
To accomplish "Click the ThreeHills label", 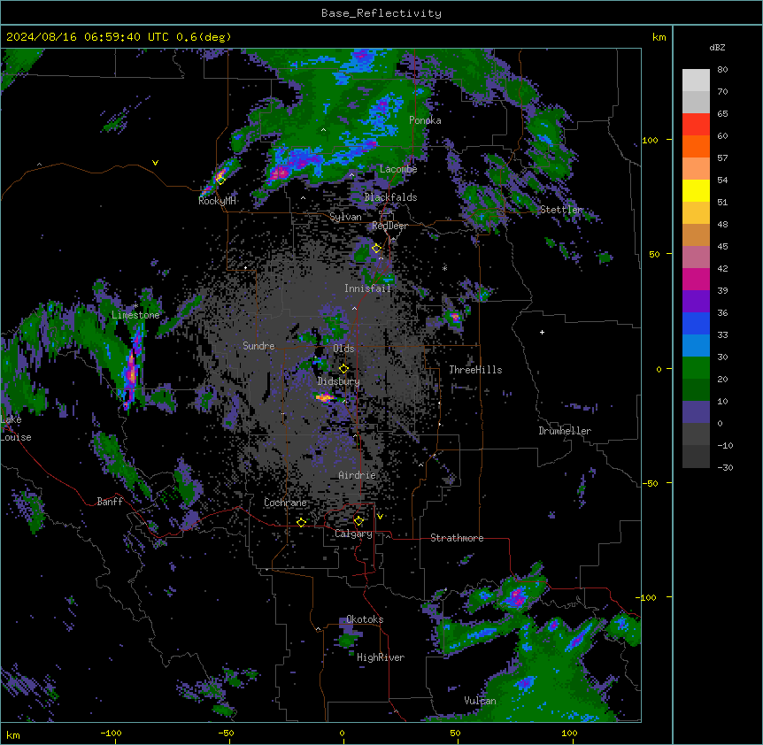I will (x=475, y=370).
